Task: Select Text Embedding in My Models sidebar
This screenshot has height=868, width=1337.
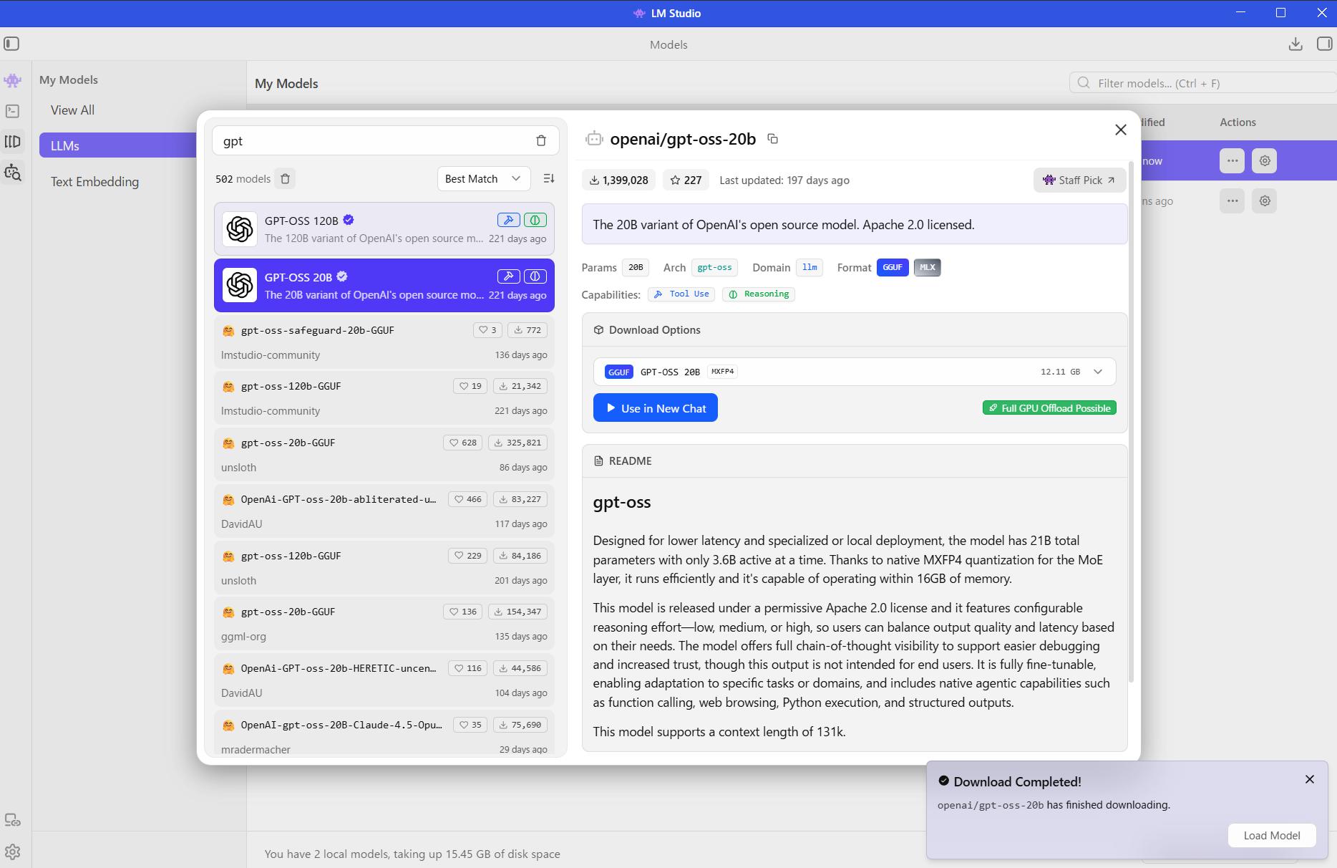Action: pyautogui.click(x=94, y=182)
